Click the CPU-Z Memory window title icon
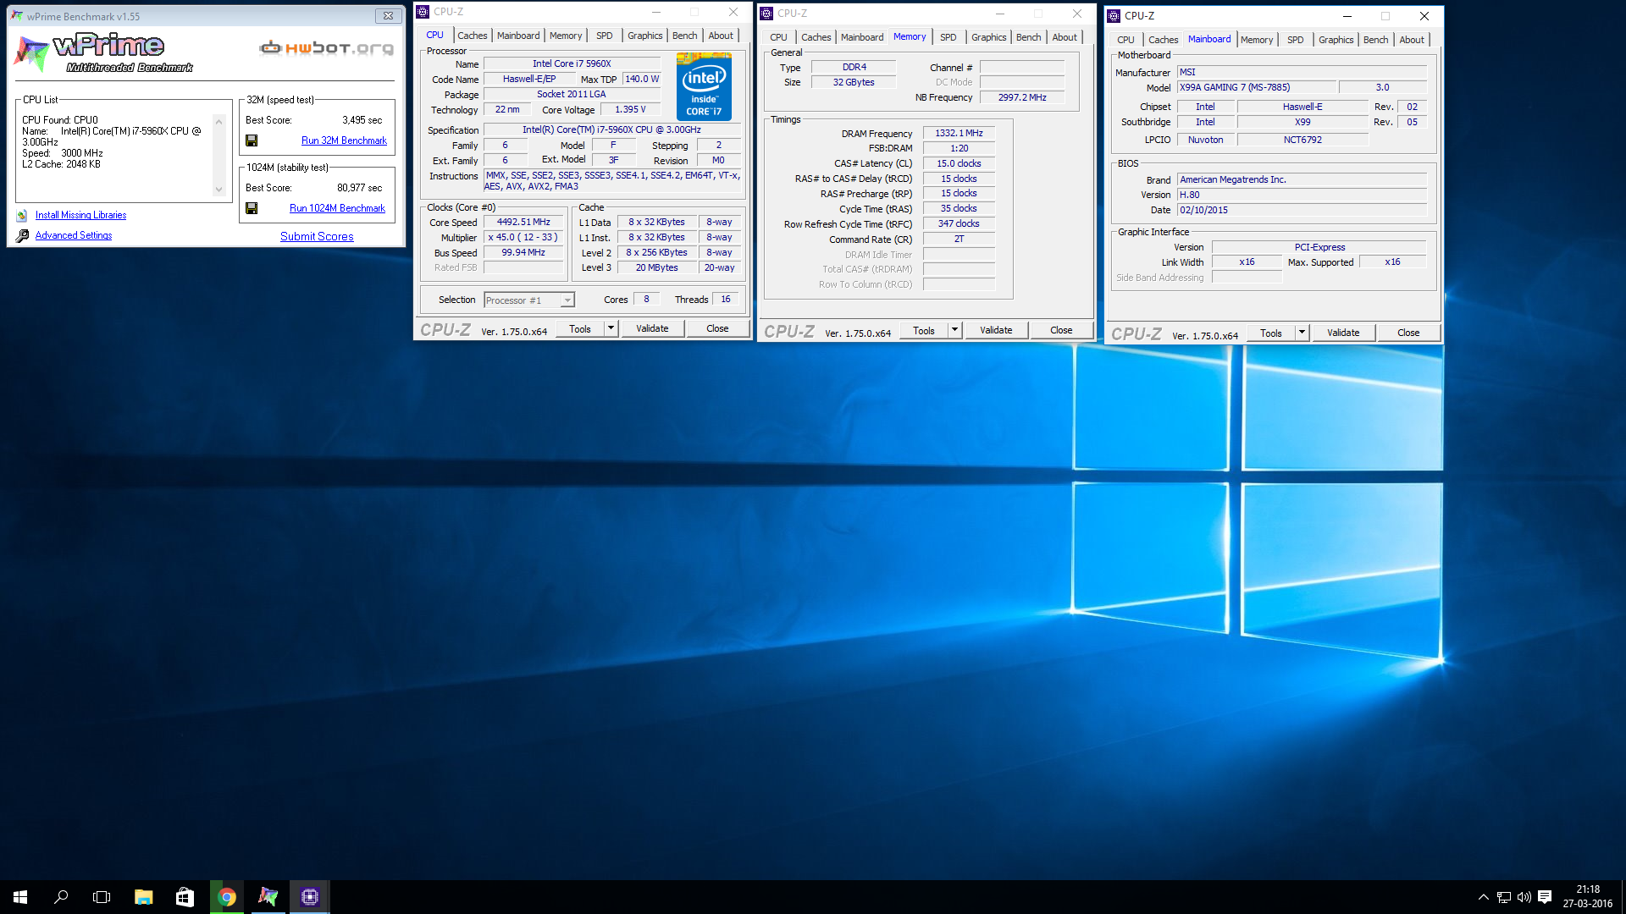The image size is (1626, 914). (x=766, y=14)
